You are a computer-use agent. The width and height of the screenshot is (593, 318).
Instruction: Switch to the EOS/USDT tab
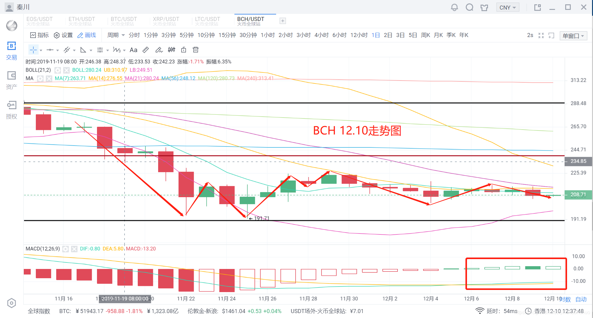coord(40,21)
